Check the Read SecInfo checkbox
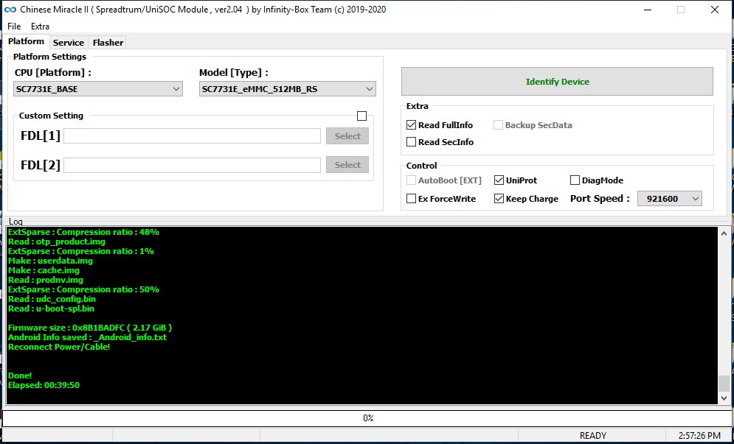734x444 pixels. pos(412,142)
